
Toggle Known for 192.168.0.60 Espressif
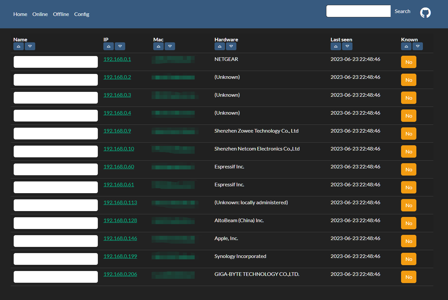click(x=409, y=169)
